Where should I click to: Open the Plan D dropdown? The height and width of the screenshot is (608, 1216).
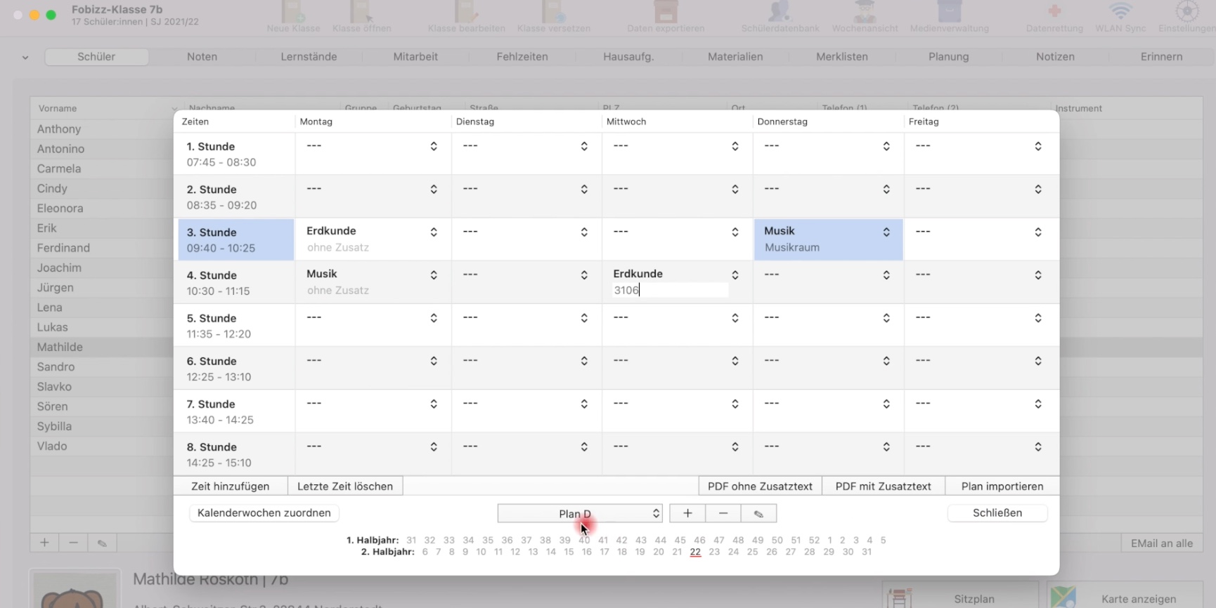580,513
